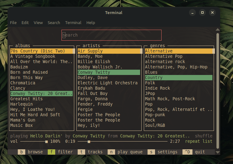Select album Clancy
The width and height of the screenshot is (233, 164).
click(x=41, y=88)
